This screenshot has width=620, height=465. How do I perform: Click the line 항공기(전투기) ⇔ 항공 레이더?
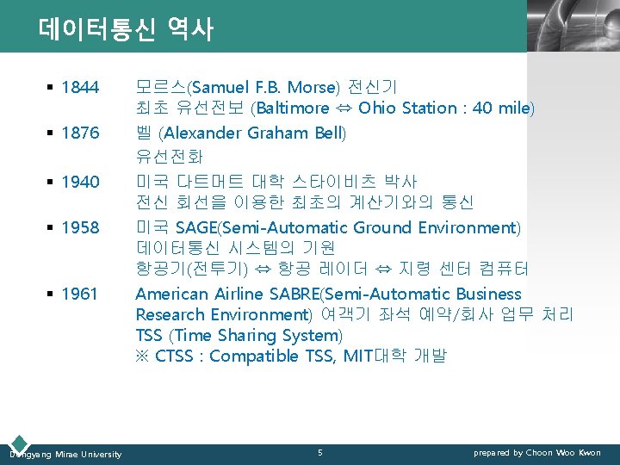[x=332, y=269]
